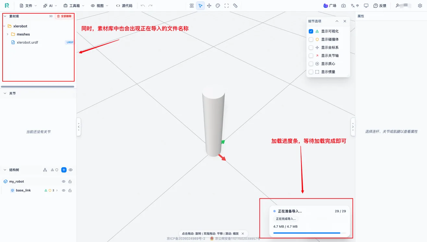
Task: Select the ruler measure tool
Action: click(235, 5)
